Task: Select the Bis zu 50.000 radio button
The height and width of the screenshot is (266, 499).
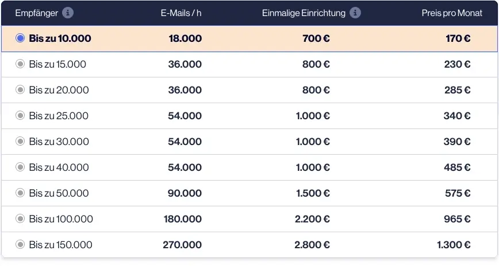Action: 20,193
